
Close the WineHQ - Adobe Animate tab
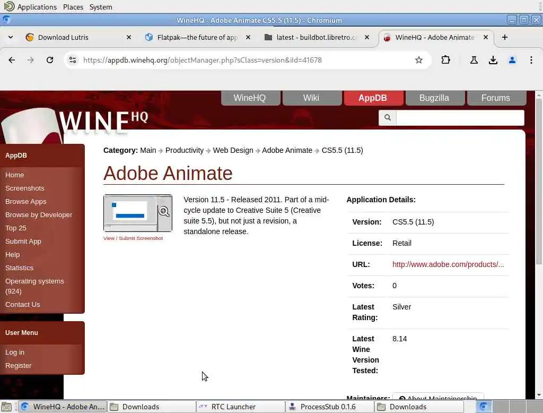[x=486, y=37]
